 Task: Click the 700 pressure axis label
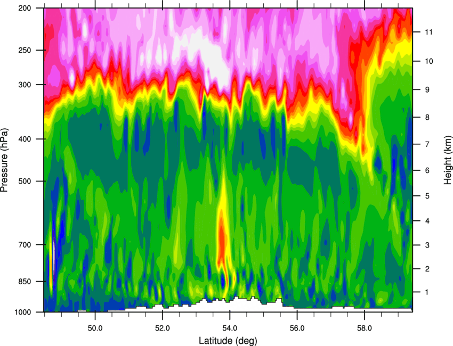pos(25,245)
